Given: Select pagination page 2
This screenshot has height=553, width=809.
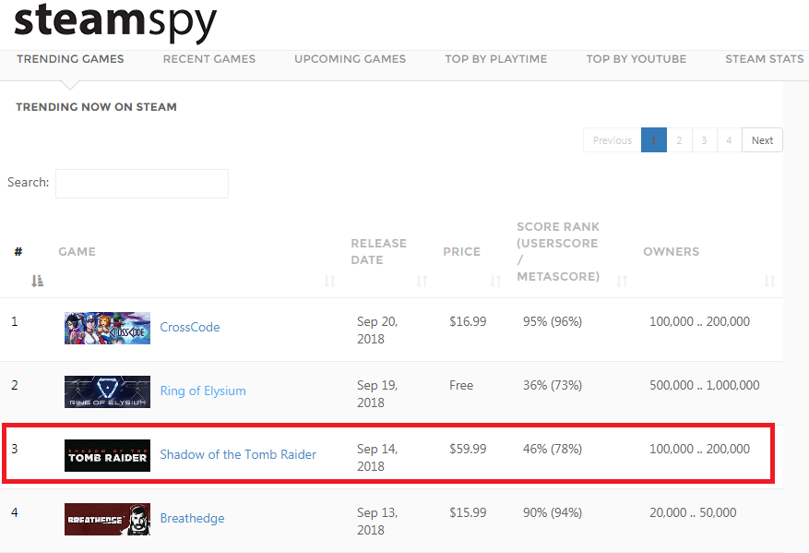Looking at the screenshot, I should pyautogui.click(x=679, y=140).
